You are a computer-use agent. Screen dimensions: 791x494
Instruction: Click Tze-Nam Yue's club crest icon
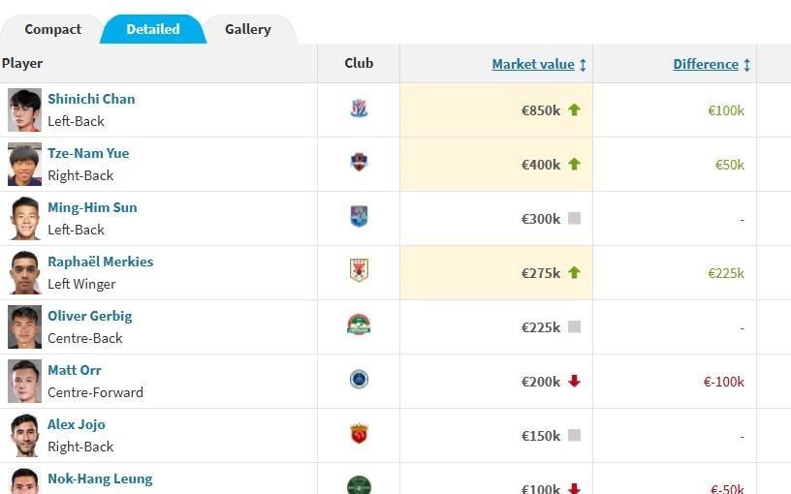click(x=359, y=163)
